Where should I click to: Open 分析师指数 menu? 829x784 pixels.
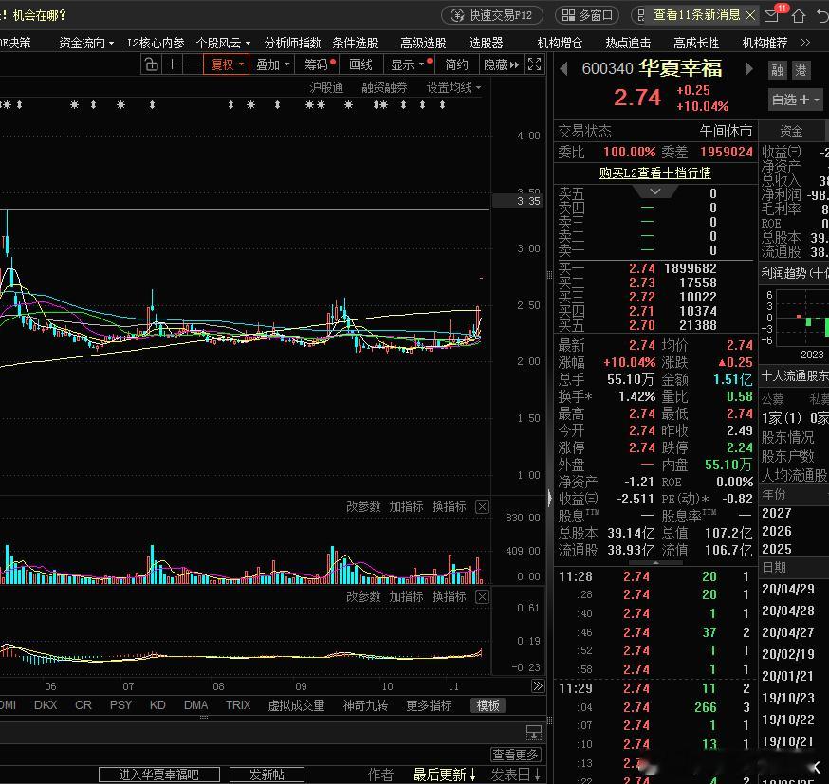click(x=292, y=43)
